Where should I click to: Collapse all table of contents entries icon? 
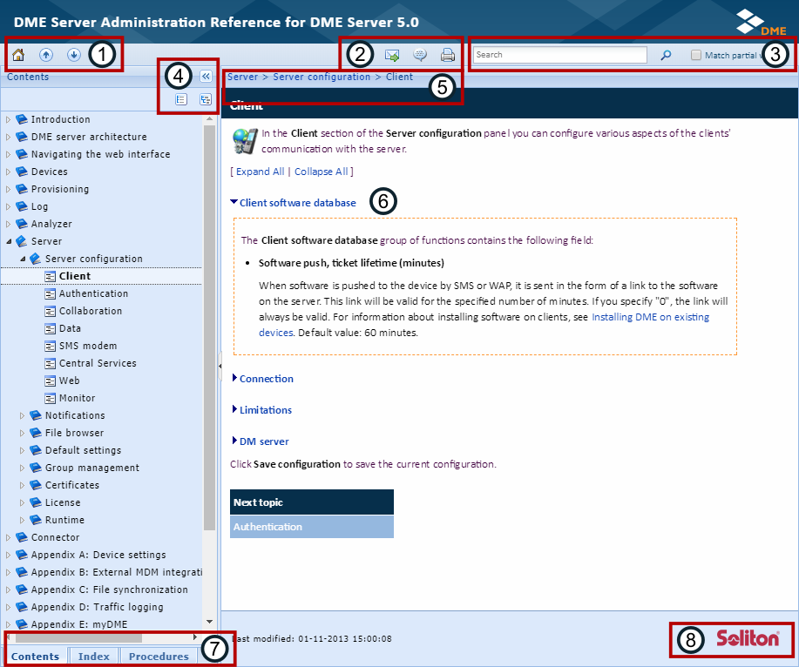[x=181, y=99]
